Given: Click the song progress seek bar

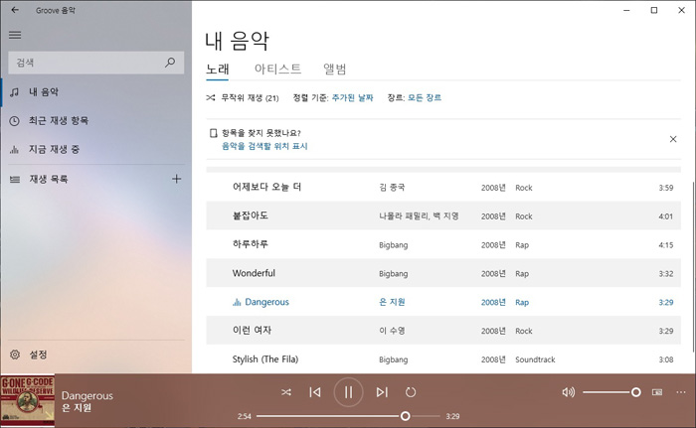Looking at the screenshot, I should point(348,416).
